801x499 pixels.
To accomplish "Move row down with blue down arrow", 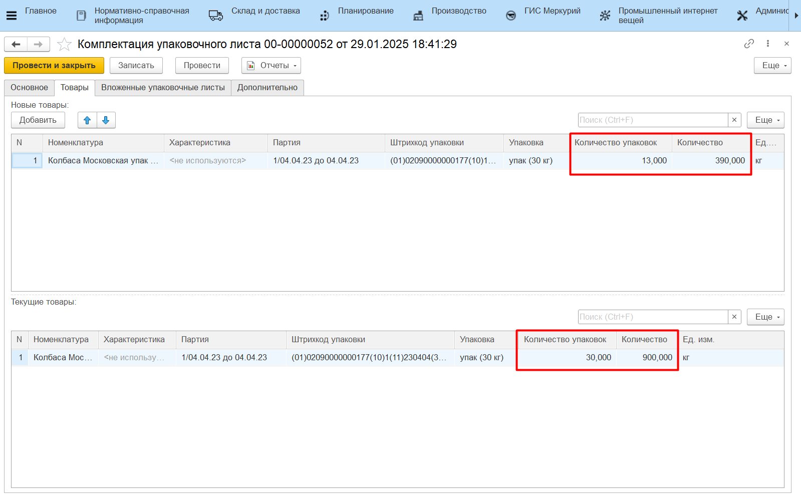I will (106, 120).
